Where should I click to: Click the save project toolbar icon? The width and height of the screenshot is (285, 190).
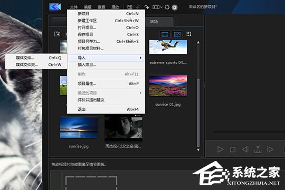pyautogui.click(x=130, y=7)
